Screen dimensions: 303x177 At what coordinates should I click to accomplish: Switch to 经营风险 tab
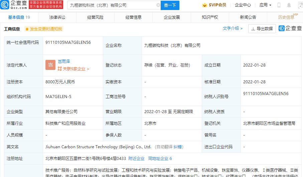tap(95, 17)
